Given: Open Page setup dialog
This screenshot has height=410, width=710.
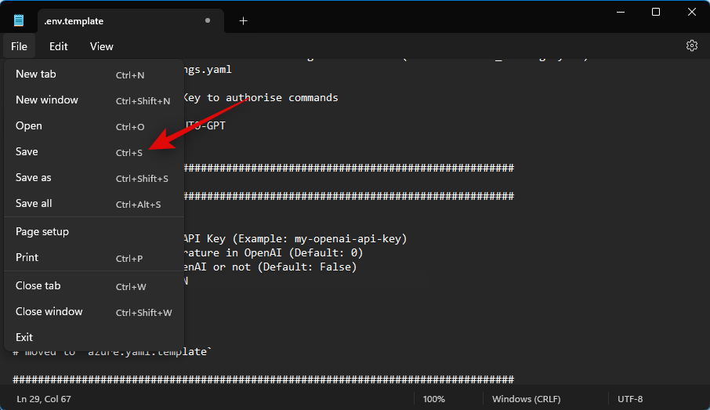Looking at the screenshot, I should (94, 231).
